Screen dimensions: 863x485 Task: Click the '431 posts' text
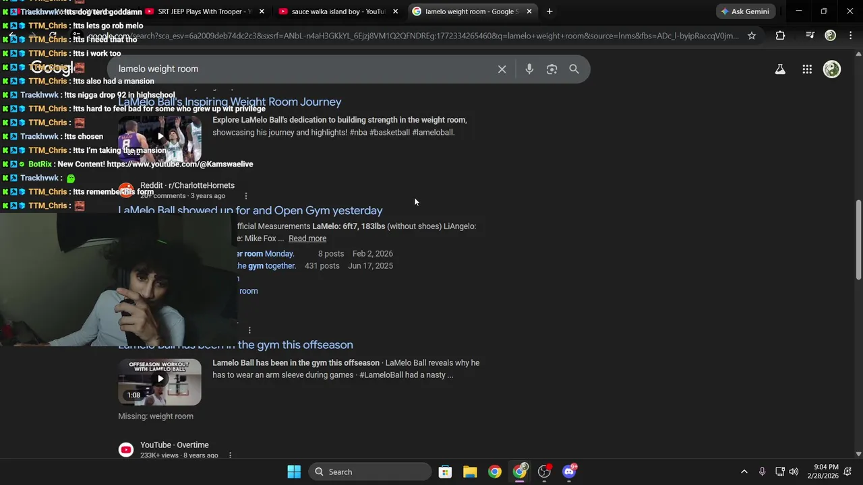[x=322, y=266]
